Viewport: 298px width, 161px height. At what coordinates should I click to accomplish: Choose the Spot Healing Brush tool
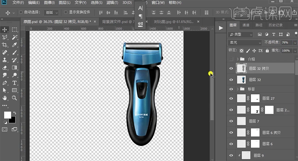(5, 52)
